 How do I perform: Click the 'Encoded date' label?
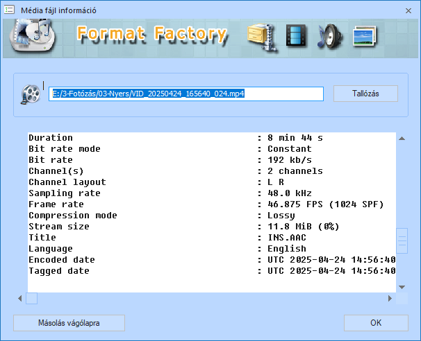click(62, 260)
